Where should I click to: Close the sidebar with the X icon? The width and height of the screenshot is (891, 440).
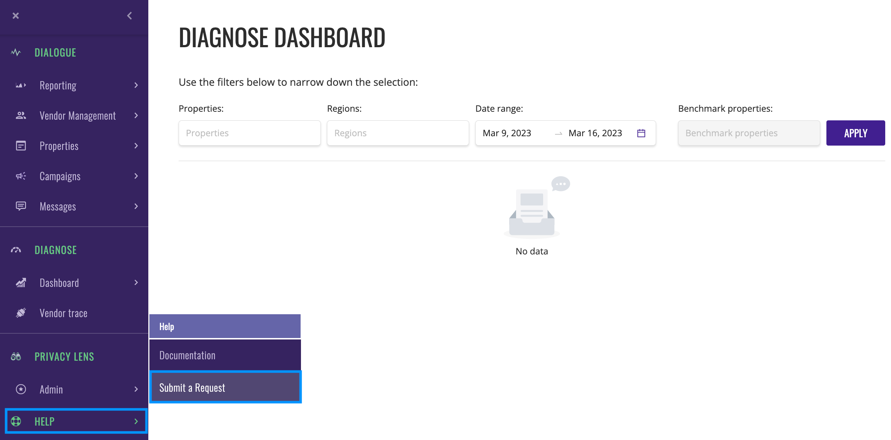pyautogui.click(x=16, y=16)
